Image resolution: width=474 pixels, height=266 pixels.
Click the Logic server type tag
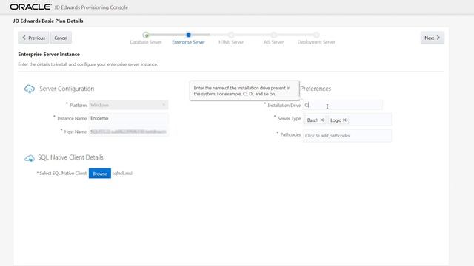[x=338, y=120]
